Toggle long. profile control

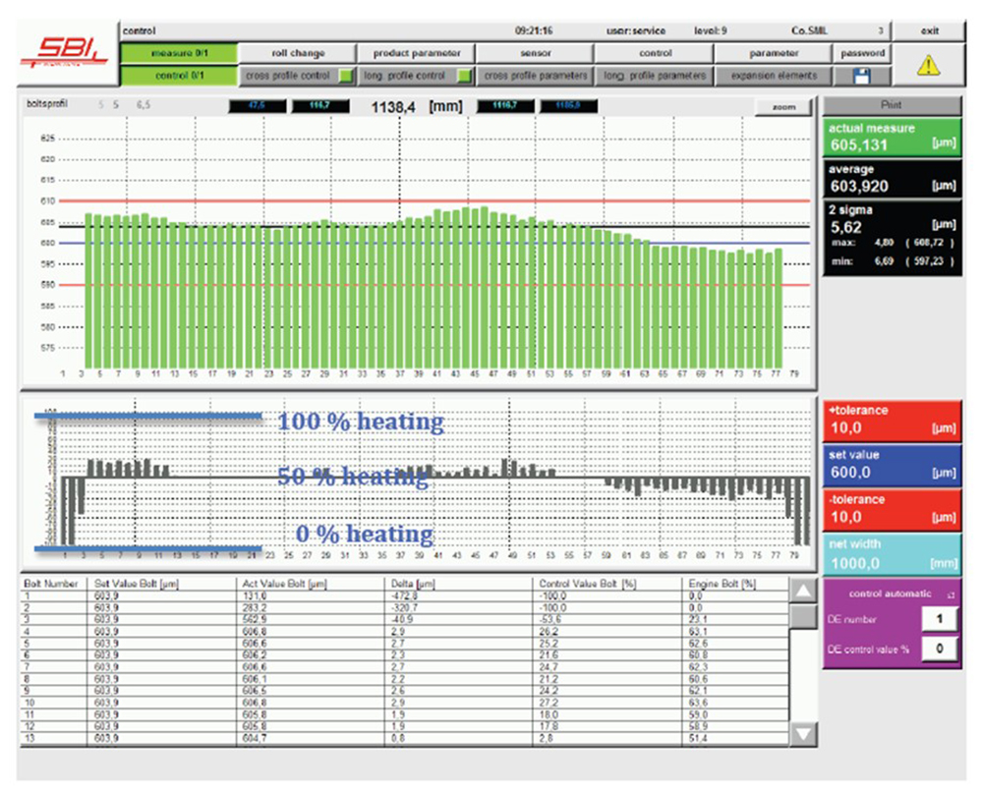pos(416,76)
